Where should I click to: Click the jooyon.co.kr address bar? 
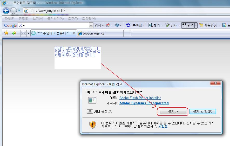tap(126, 11)
